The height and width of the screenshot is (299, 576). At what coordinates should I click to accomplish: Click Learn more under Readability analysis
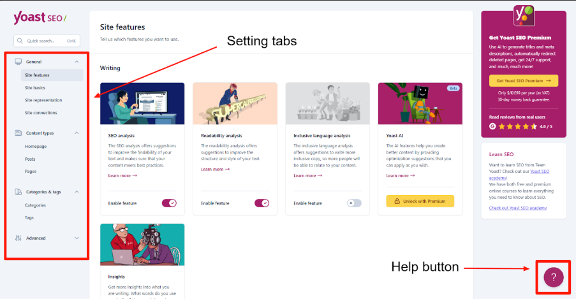215,170
